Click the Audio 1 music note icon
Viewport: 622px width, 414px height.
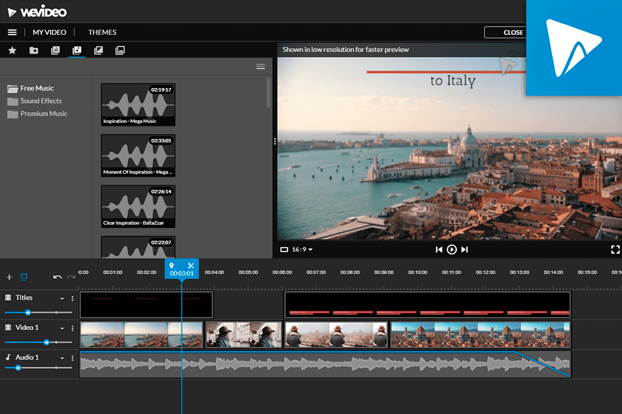click(x=8, y=357)
